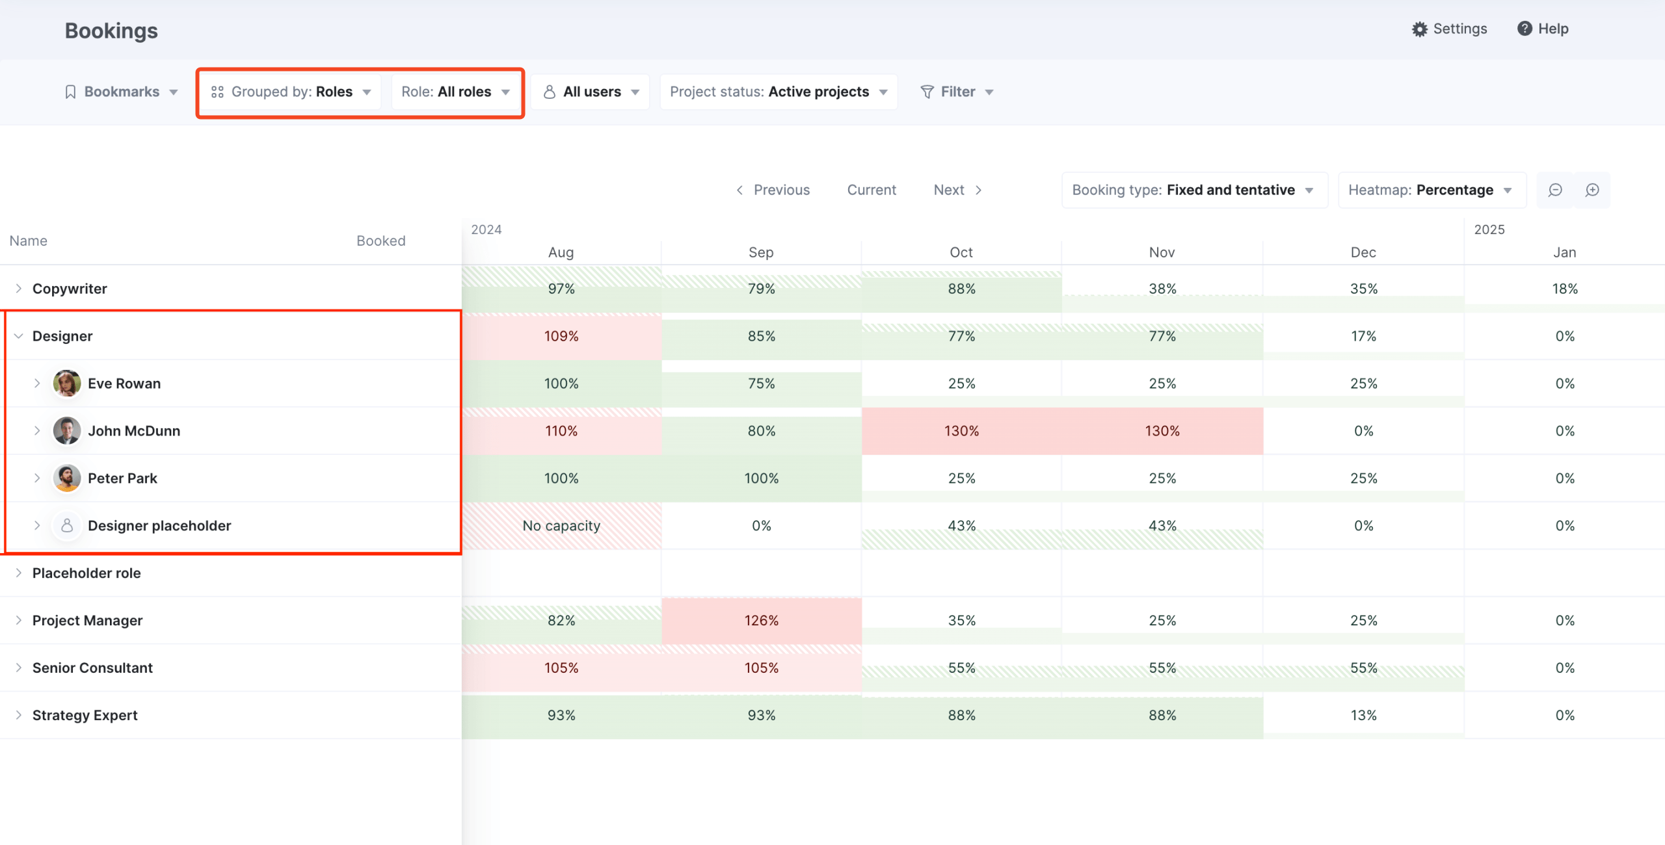Expand the Strategy Expert role row
Viewport: 1665px width, 845px height.
pyautogui.click(x=19, y=715)
